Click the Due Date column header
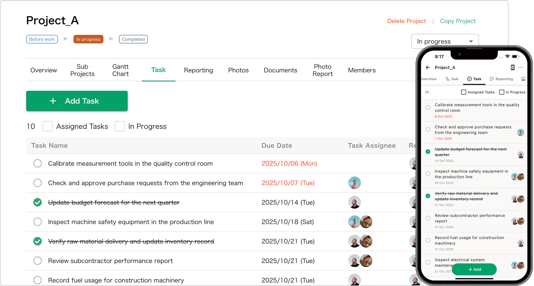This screenshot has width=534, height=286. tap(277, 146)
